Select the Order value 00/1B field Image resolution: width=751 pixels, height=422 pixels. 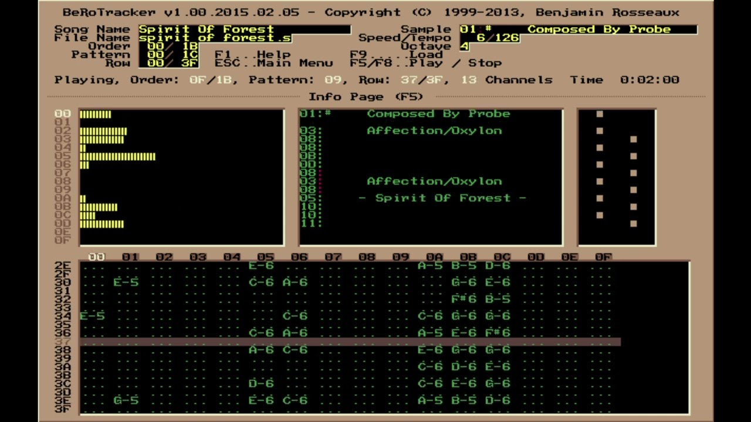(x=168, y=46)
